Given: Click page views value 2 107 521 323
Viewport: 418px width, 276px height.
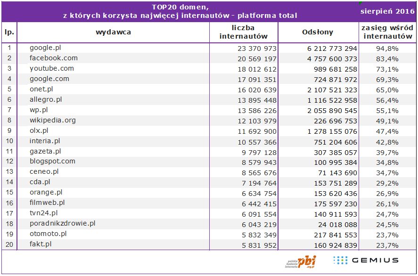Looking at the screenshot, I should pos(332,90).
